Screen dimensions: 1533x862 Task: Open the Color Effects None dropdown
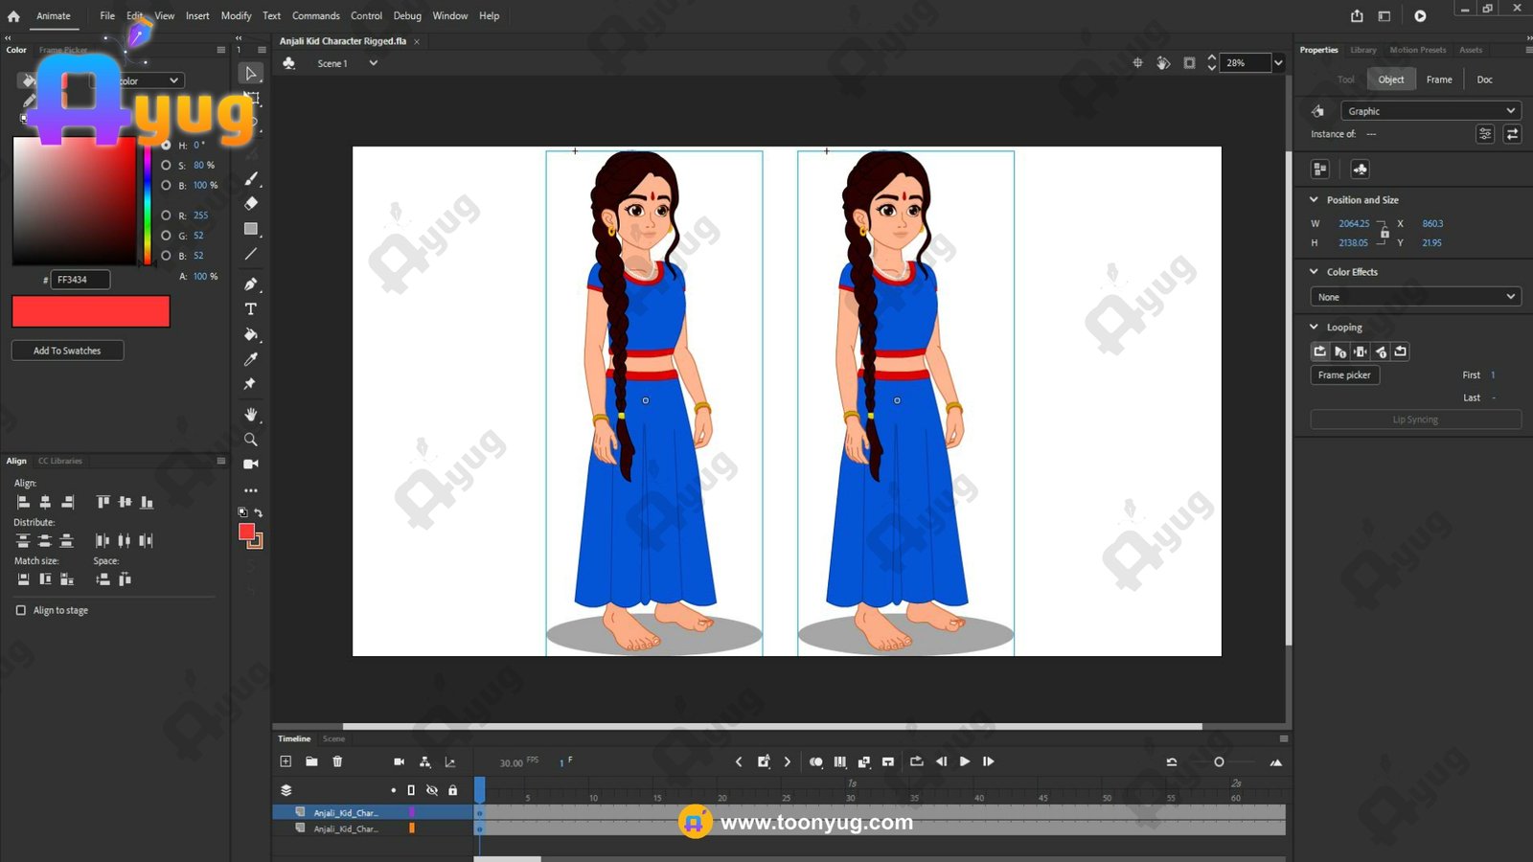1414,297
